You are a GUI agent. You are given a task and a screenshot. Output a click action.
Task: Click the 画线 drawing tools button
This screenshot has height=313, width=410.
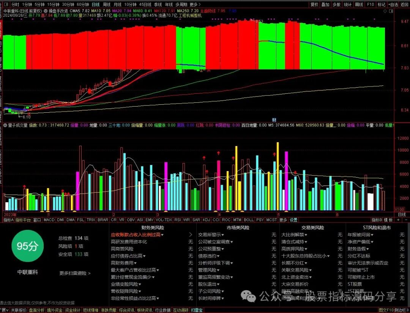pyautogui.click(x=359, y=5)
